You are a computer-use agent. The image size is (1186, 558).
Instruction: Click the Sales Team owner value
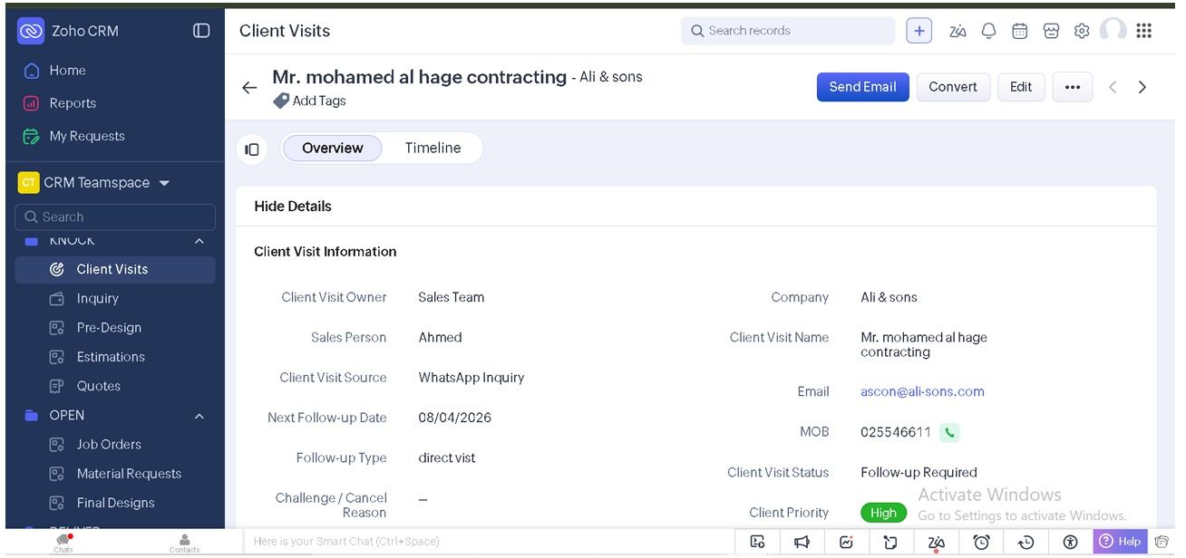(451, 297)
